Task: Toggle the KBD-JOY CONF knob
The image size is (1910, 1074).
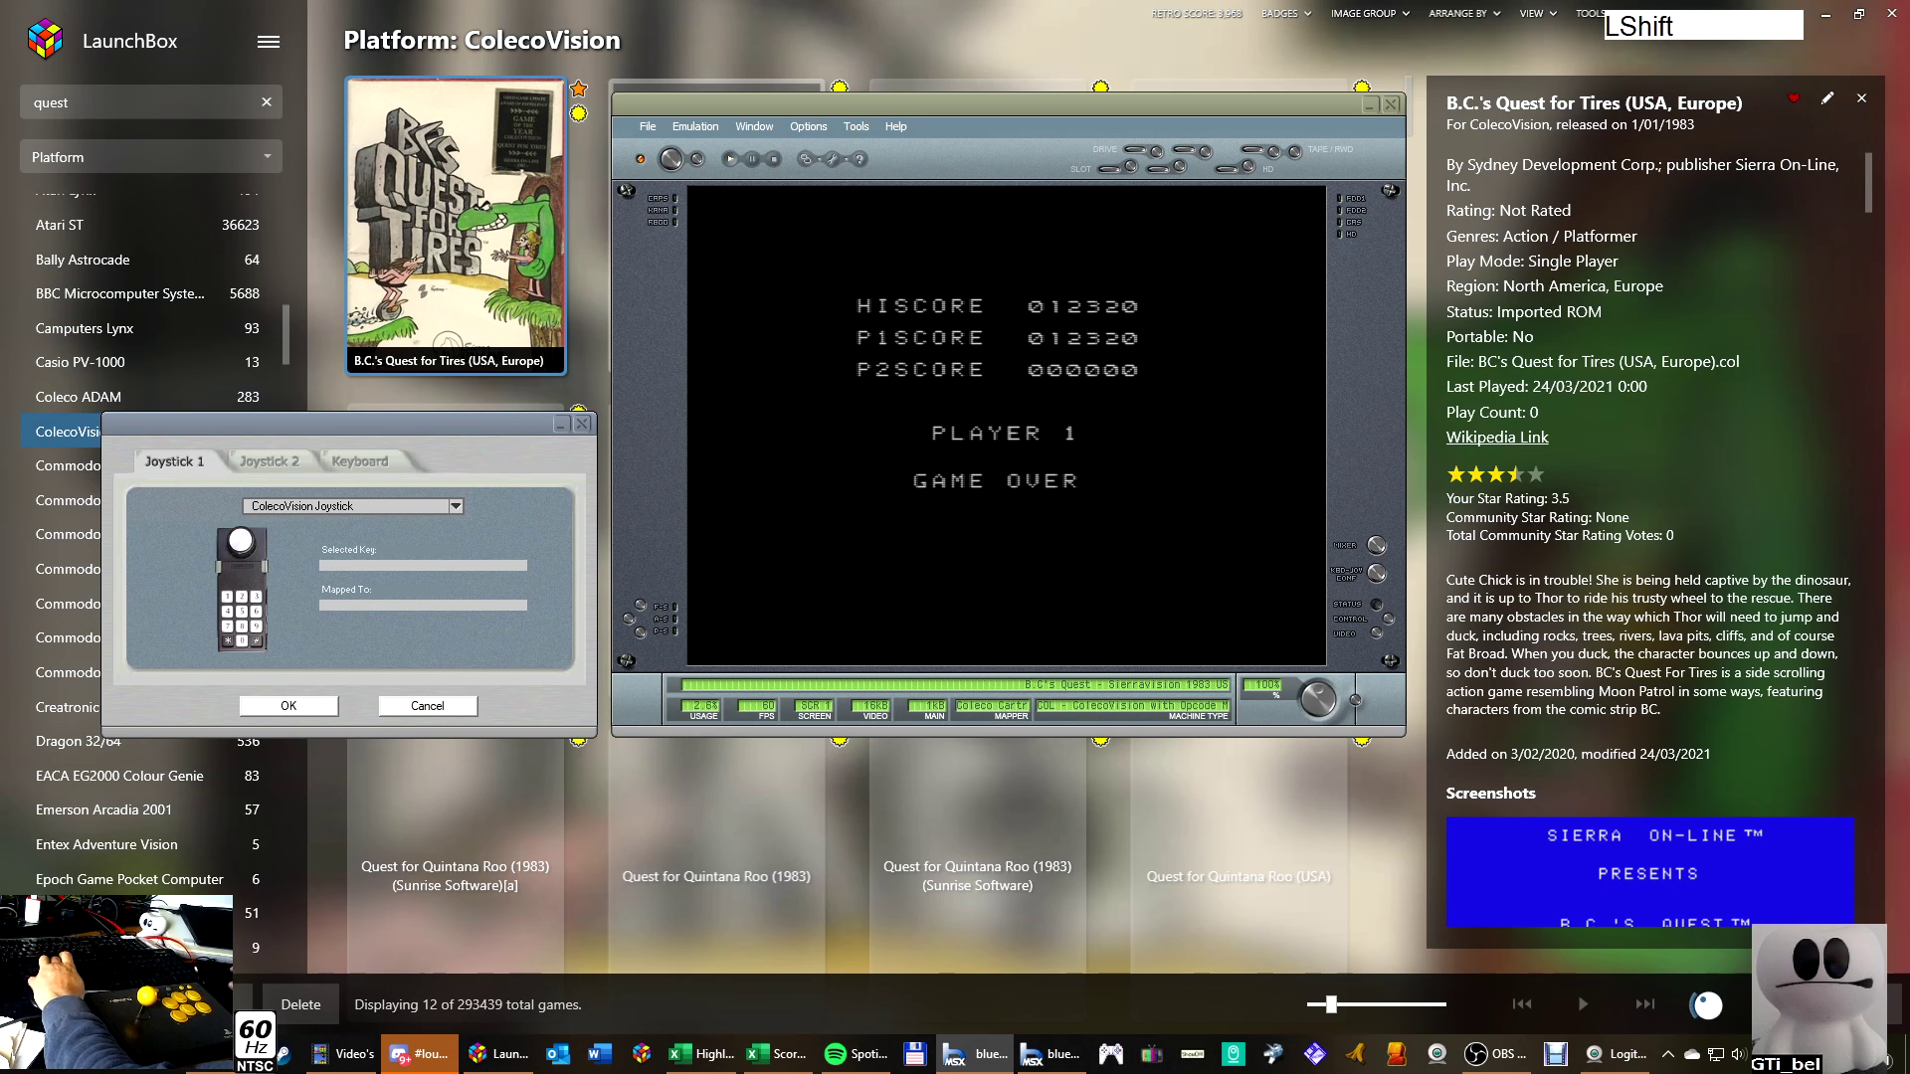Action: point(1377,573)
